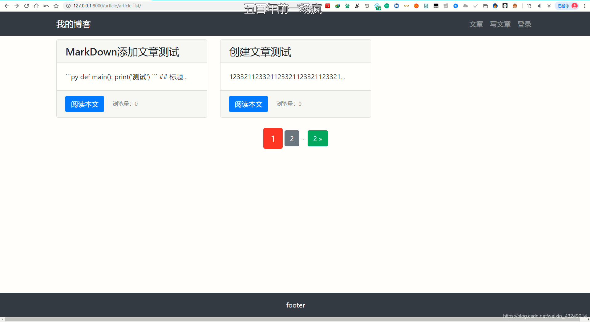The width and height of the screenshot is (590, 322).
Task: Click the green paw print extension icon
Action: pos(347,6)
